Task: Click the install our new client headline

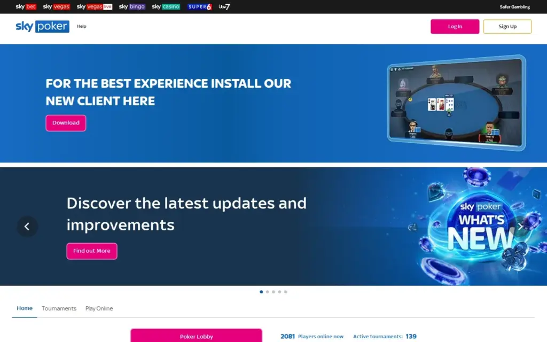Action: [168, 92]
